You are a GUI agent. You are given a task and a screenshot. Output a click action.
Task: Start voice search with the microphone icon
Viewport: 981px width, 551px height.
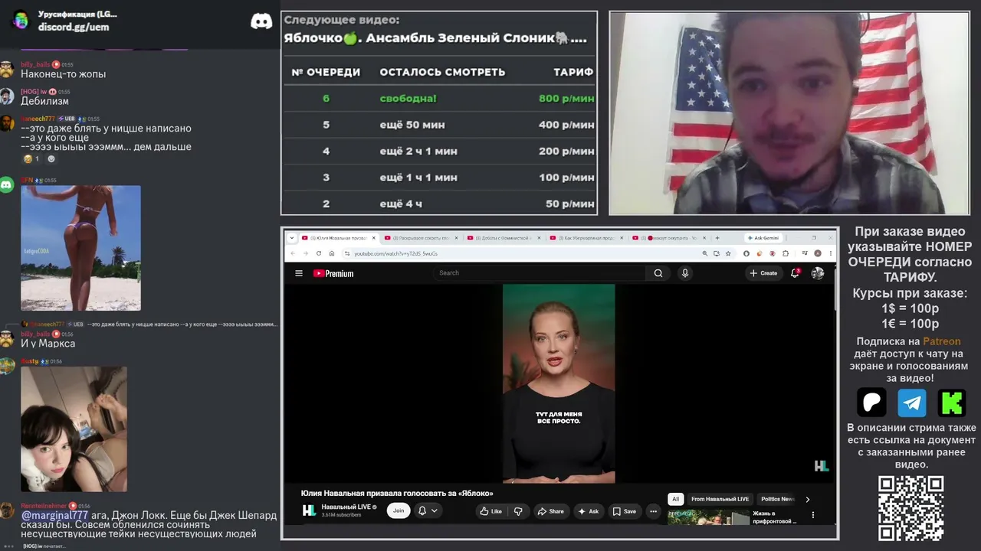685,273
